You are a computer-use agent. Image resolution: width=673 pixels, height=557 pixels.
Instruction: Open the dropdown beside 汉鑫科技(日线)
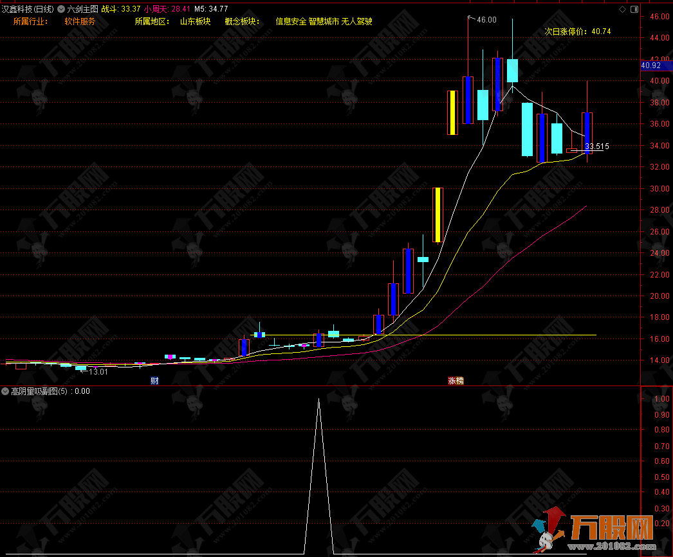[61, 9]
